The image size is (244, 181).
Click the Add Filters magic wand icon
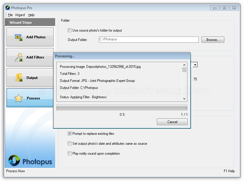click(x=18, y=57)
